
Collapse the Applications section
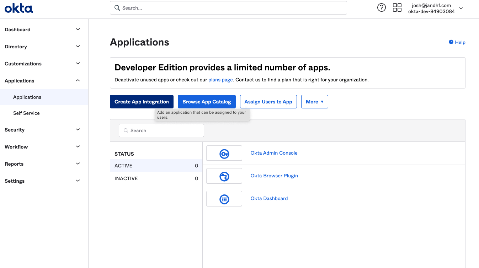tap(43, 81)
